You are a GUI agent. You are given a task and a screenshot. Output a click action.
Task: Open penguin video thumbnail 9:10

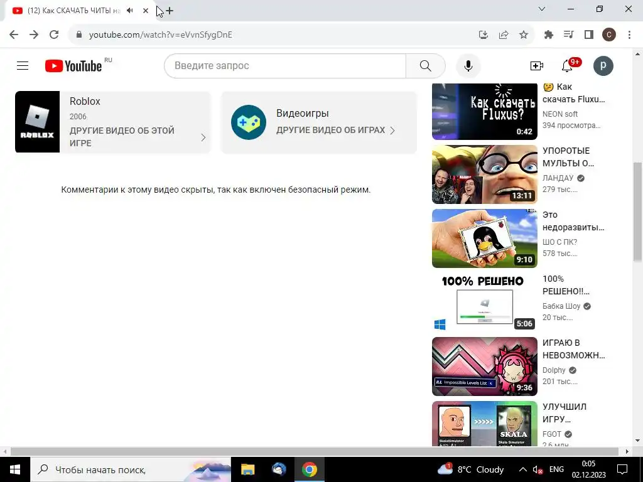coord(484,238)
